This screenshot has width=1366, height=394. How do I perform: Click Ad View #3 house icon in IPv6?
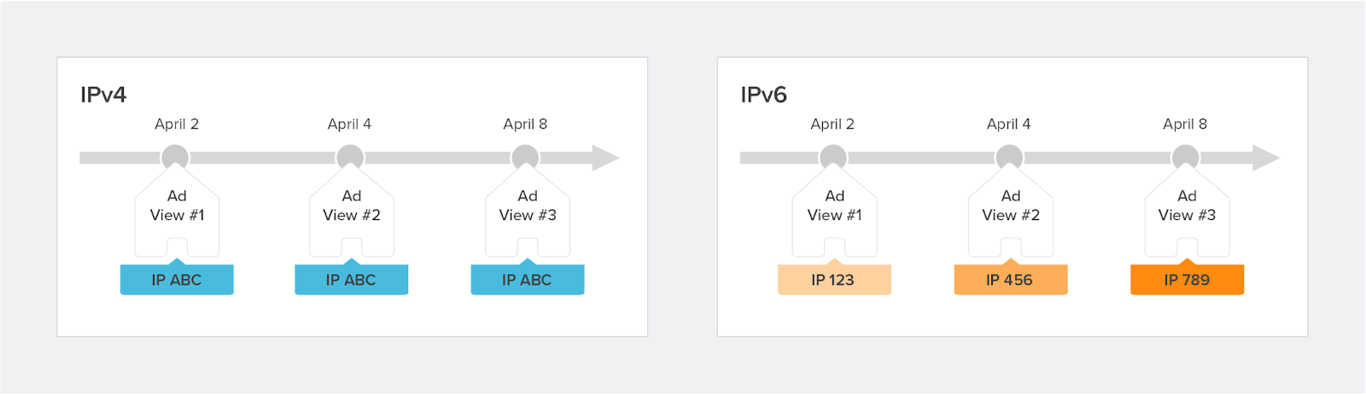tap(1187, 211)
